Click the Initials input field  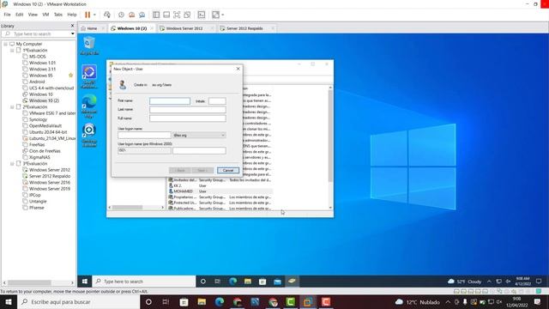pyautogui.click(x=217, y=101)
